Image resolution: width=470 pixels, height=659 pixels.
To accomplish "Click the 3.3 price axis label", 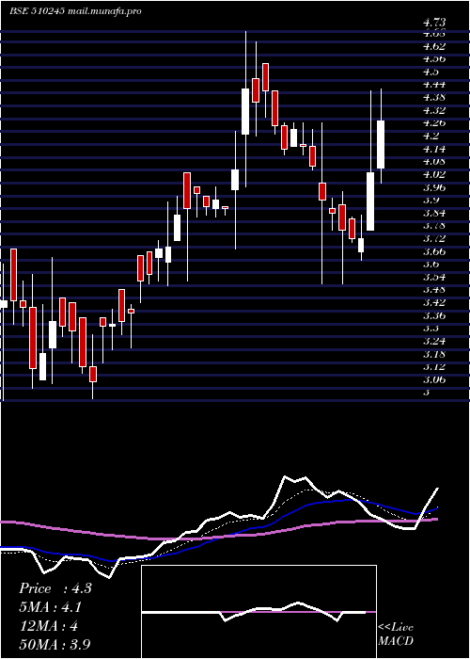I will 431,329.
